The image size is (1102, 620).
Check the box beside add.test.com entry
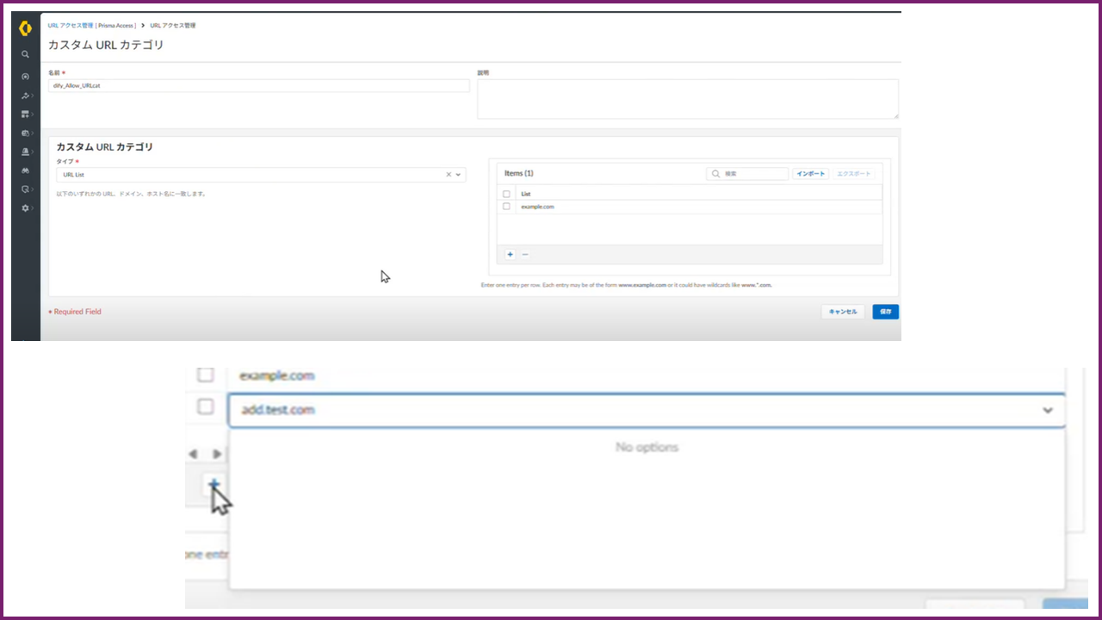[x=205, y=408]
